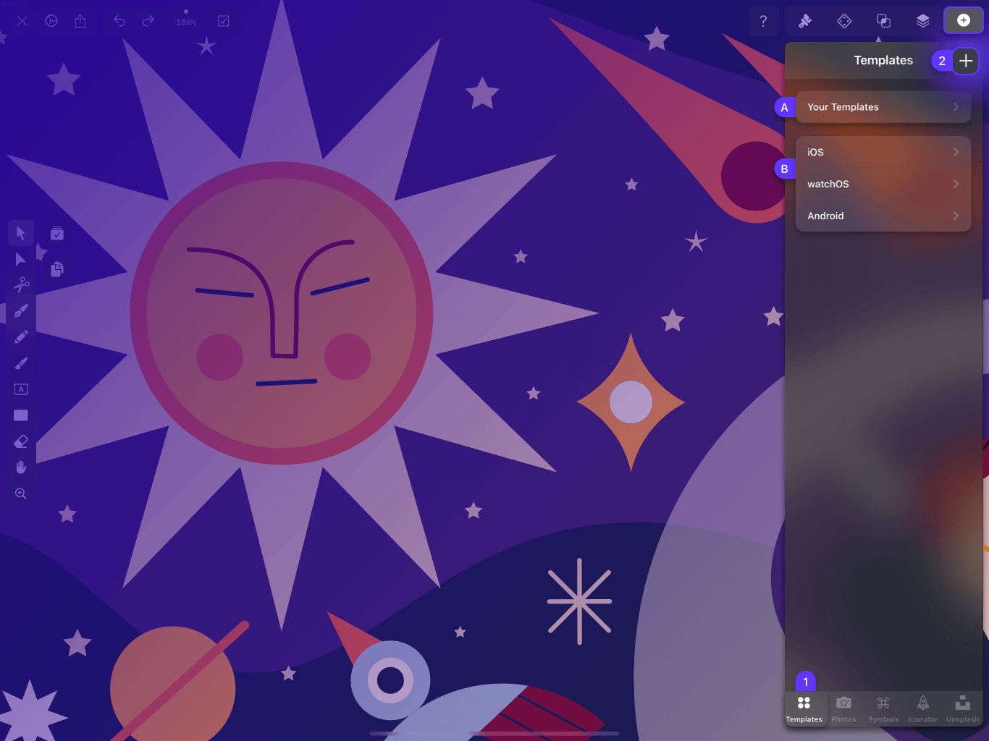This screenshot has height=741, width=989.
Task: Expand the watchOS templates category
Action: [883, 184]
